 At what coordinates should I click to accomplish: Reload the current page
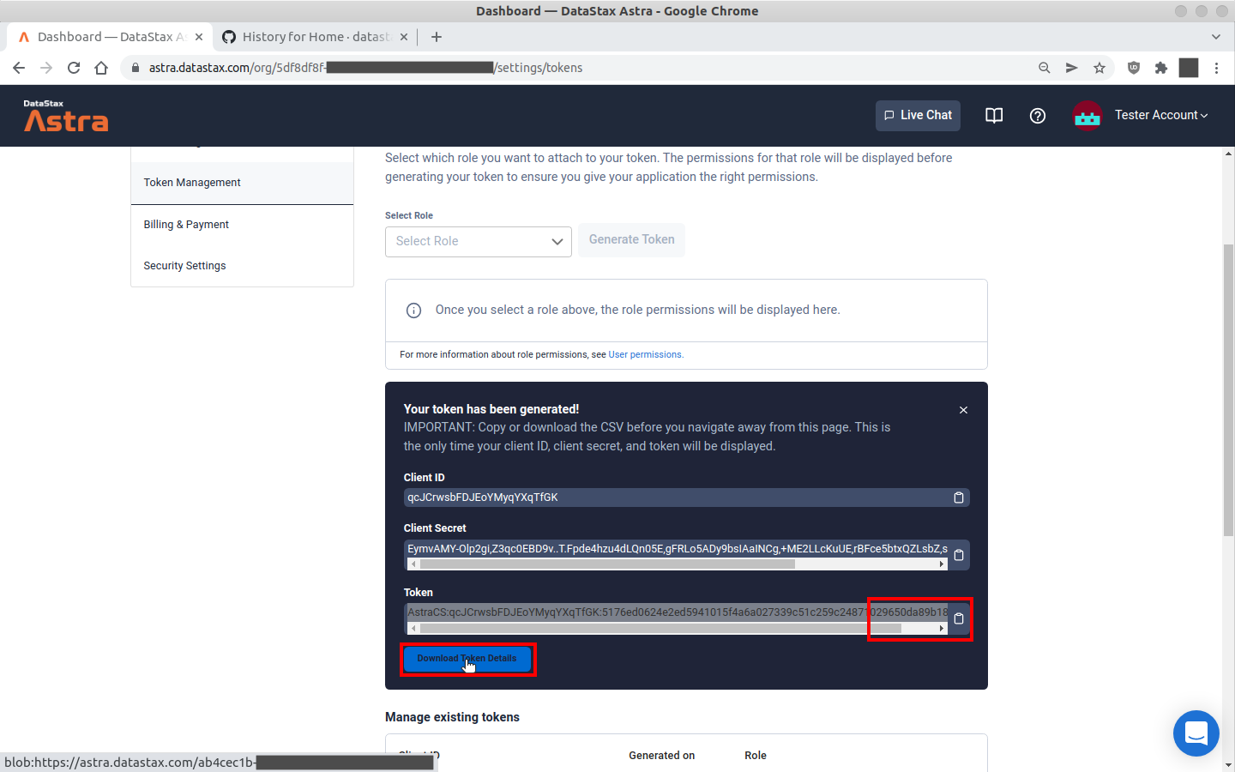click(74, 68)
